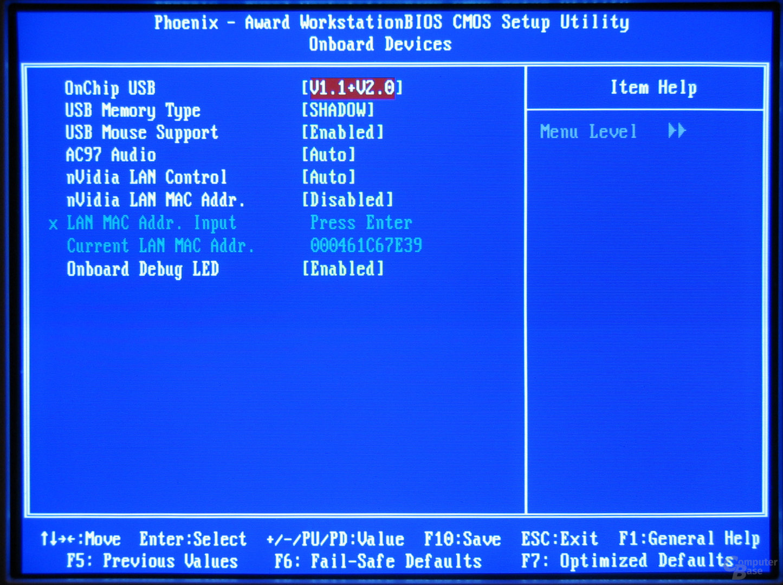The width and height of the screenshot is (783, 585).
Task: Click the F10:Save hint
Action: (x=462, y=539)
